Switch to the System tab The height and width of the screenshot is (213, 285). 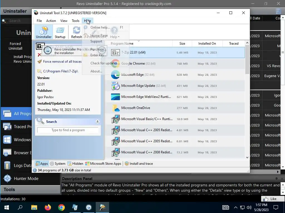(58, 164)
